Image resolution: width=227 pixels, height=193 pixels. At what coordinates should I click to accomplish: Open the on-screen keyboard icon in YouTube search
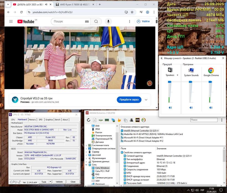(87, 21)
